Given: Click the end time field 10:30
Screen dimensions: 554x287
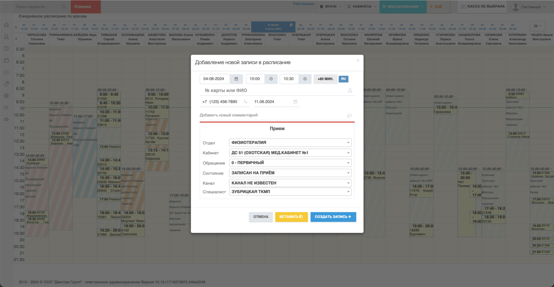Looking at the screenshot, I should 290,79.
